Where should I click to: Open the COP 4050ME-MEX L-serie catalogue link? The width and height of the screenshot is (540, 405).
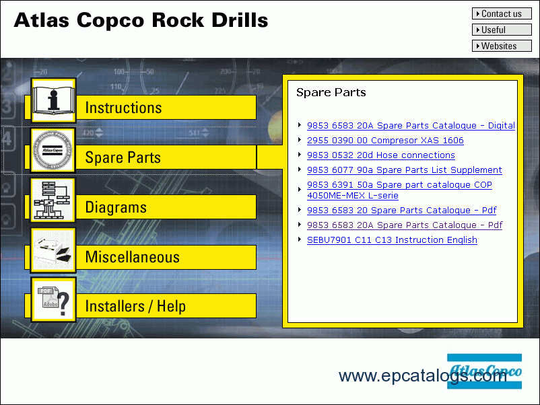click(x=399, y=190)
